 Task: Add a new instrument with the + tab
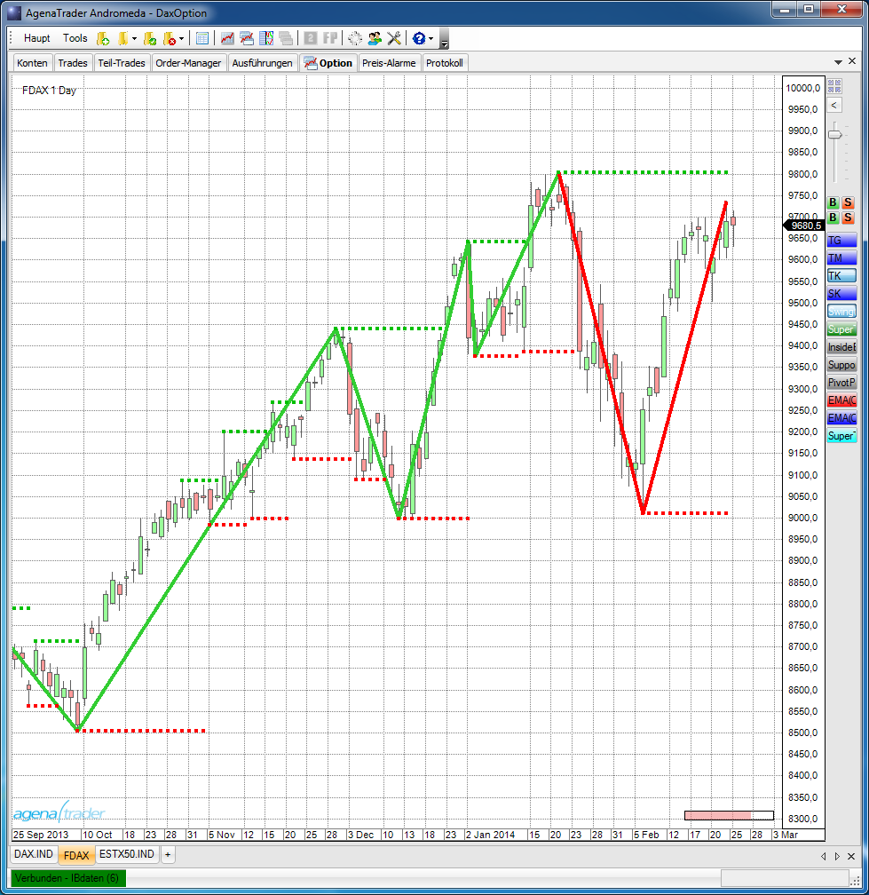pos(167,854)
